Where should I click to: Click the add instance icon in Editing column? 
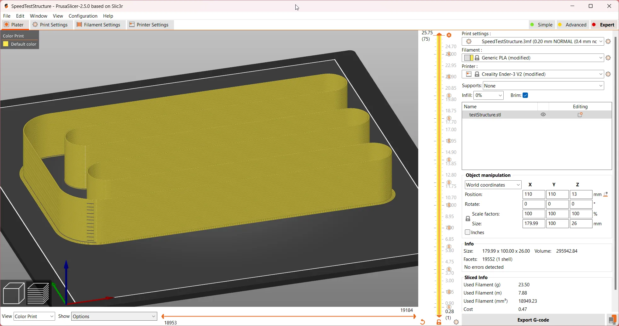pos(579,115)
